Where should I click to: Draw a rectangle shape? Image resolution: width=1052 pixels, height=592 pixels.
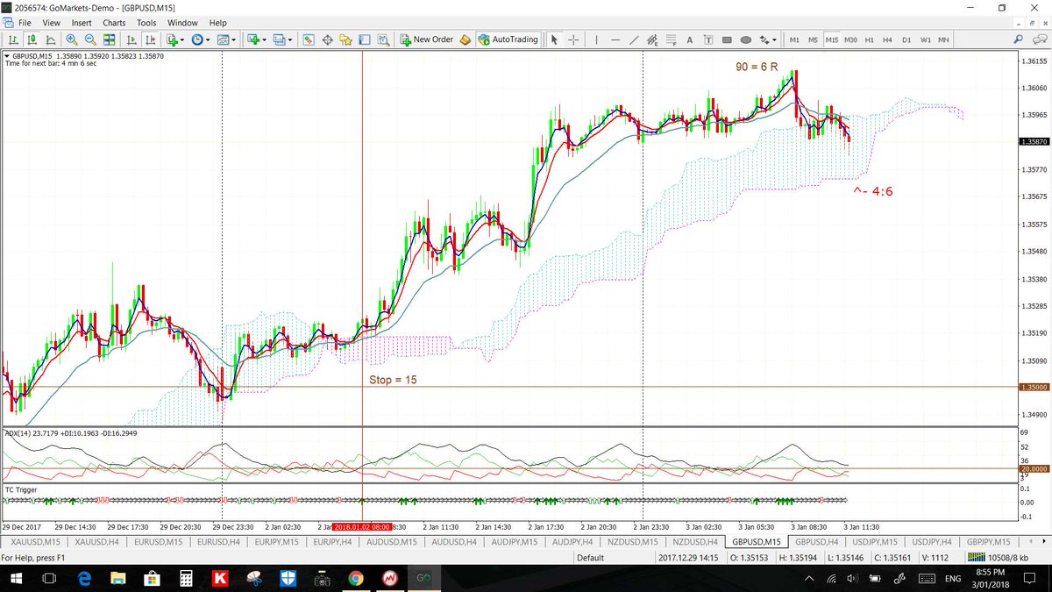click(x=727, y=39)
